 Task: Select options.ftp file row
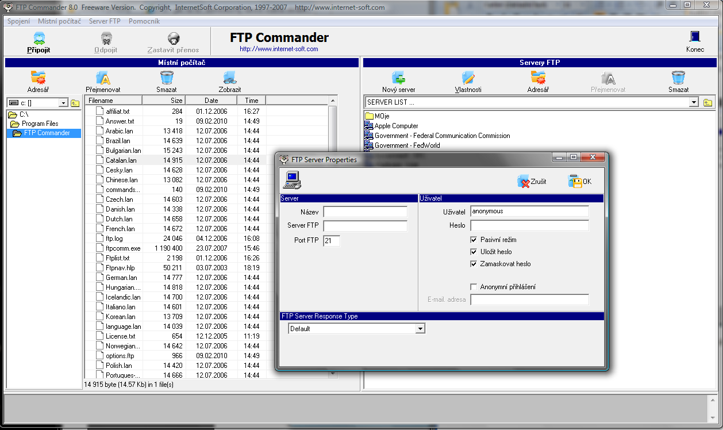pyautogui.click(x=180, y=356)
